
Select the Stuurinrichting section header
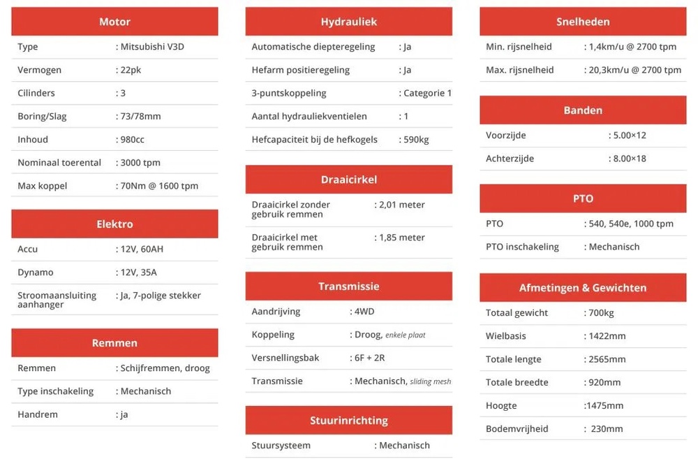click(348, 420)
